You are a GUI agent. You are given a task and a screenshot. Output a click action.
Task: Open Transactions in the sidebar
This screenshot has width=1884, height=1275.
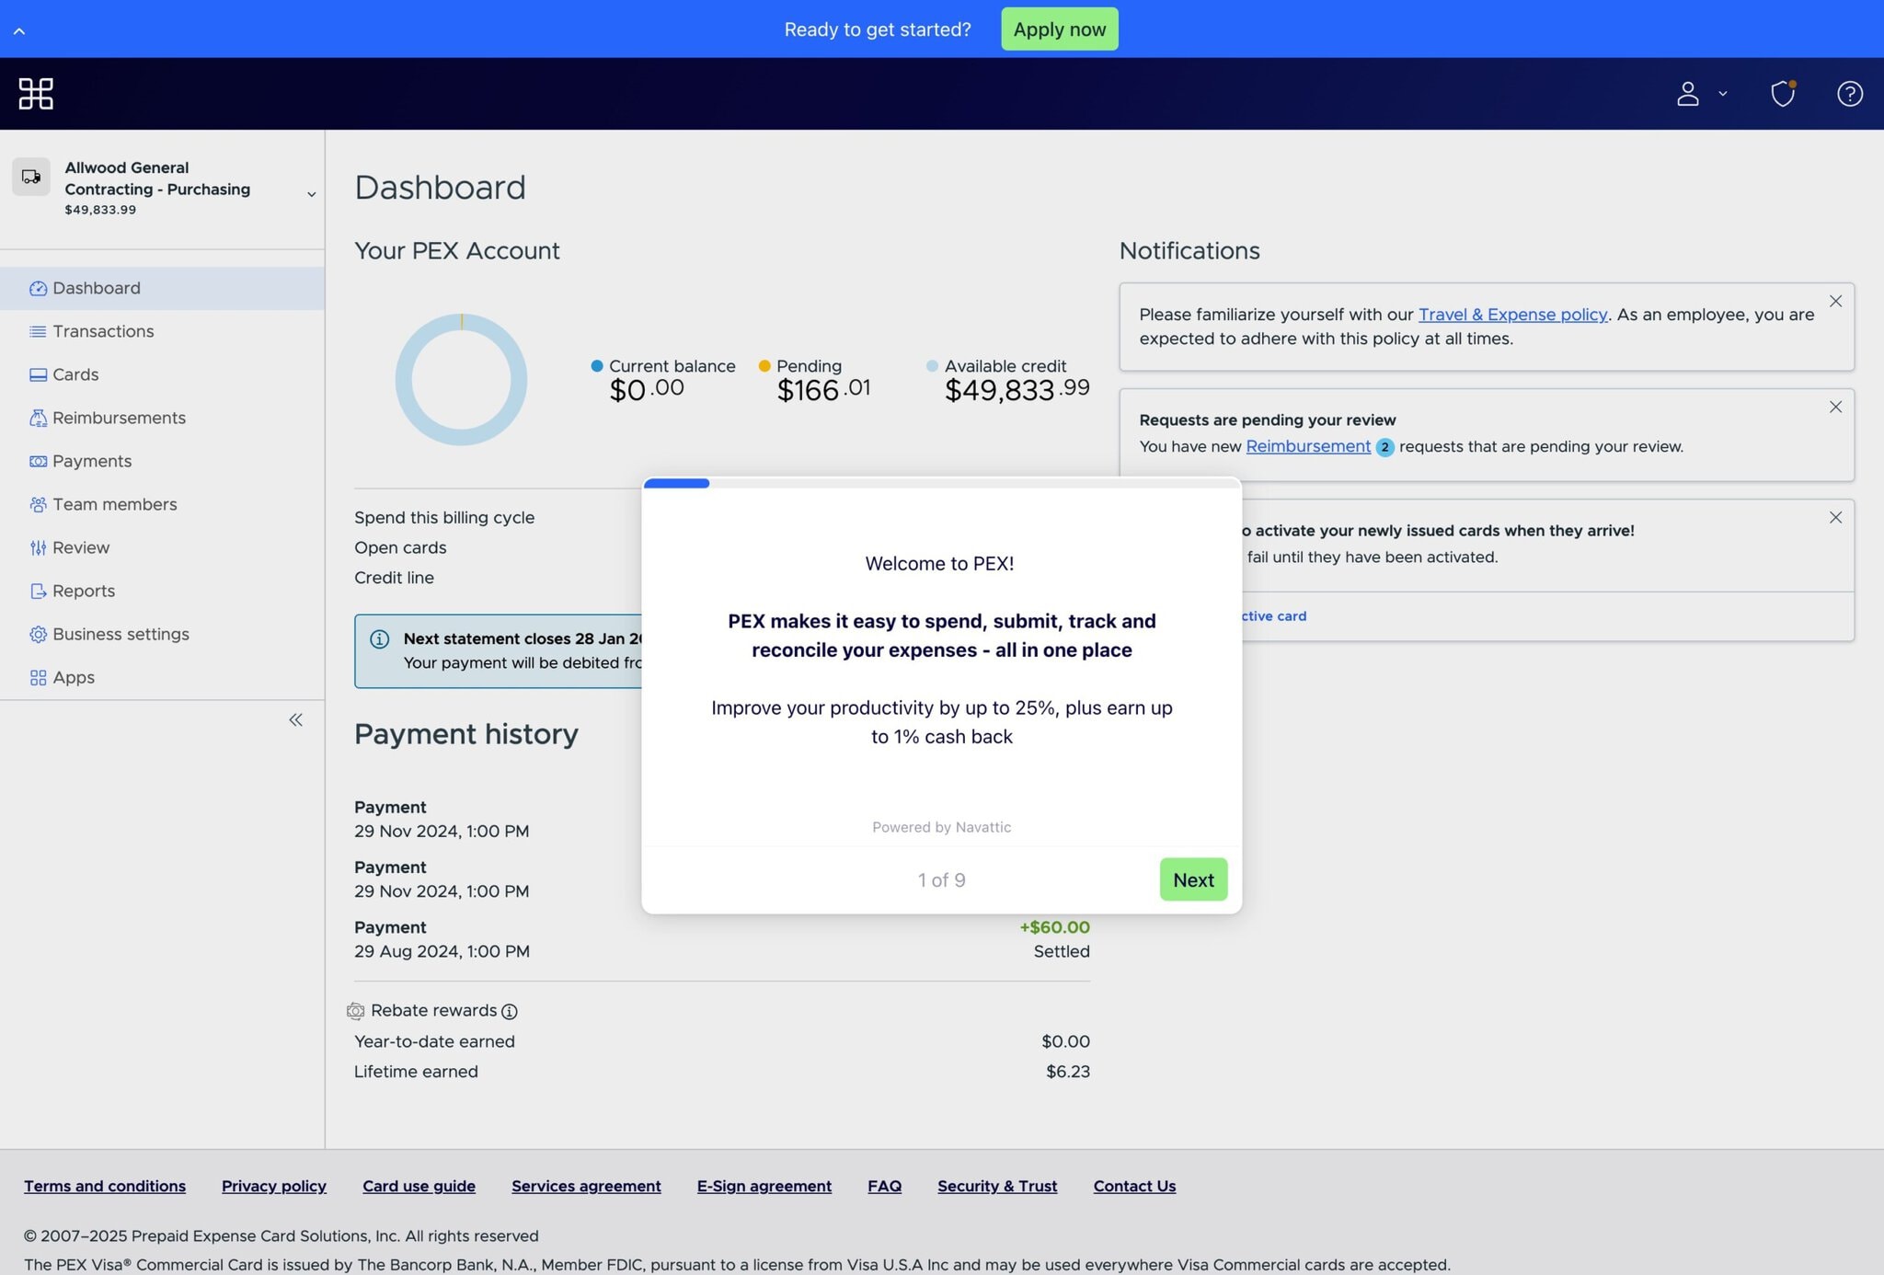103,331
